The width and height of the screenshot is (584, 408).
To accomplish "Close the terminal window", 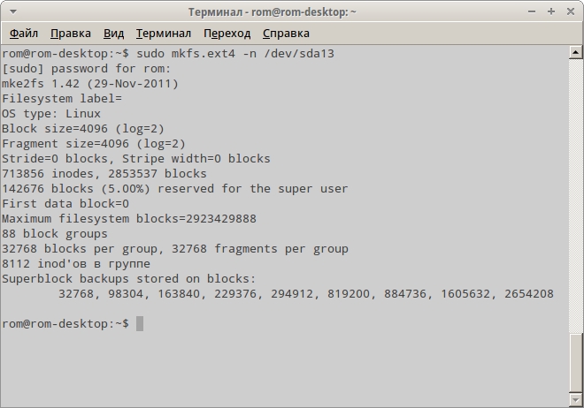I will click(x=571, y=11).
